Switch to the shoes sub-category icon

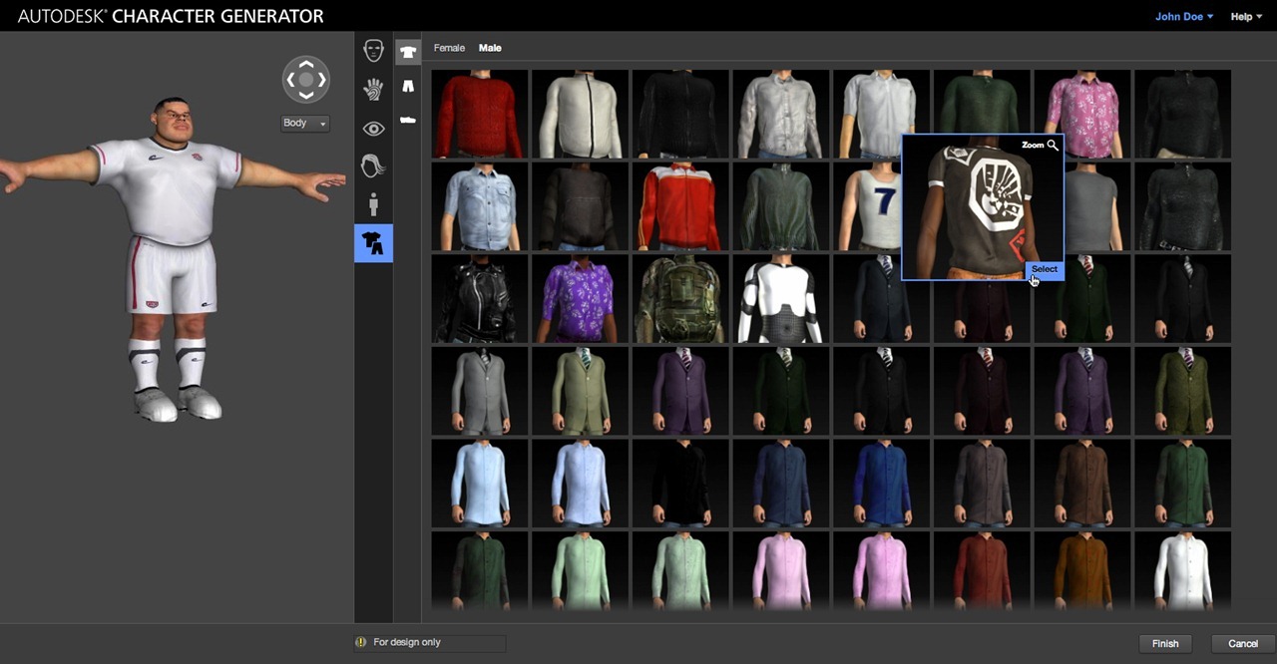pyautogui.click(x=408, y=120)
